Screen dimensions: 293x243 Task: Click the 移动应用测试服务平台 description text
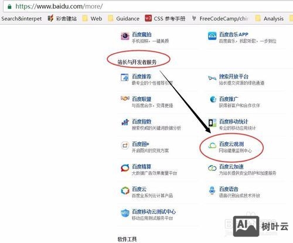152,218
